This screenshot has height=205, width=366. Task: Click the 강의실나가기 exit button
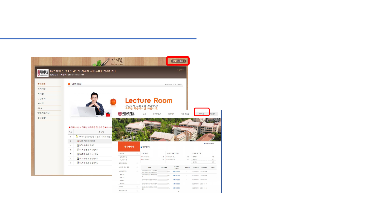coord(179,61)
